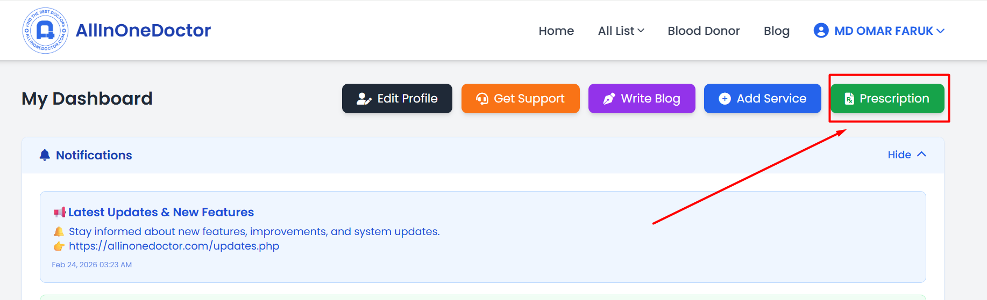The image size is (987, 300).
Task: Click the Notifications panel title text
Action: coord(94,155)
